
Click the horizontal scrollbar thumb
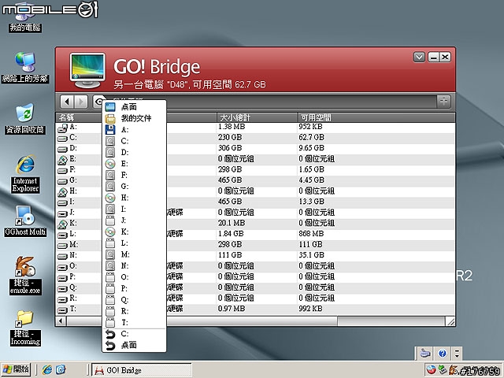[x=202, y=321]
